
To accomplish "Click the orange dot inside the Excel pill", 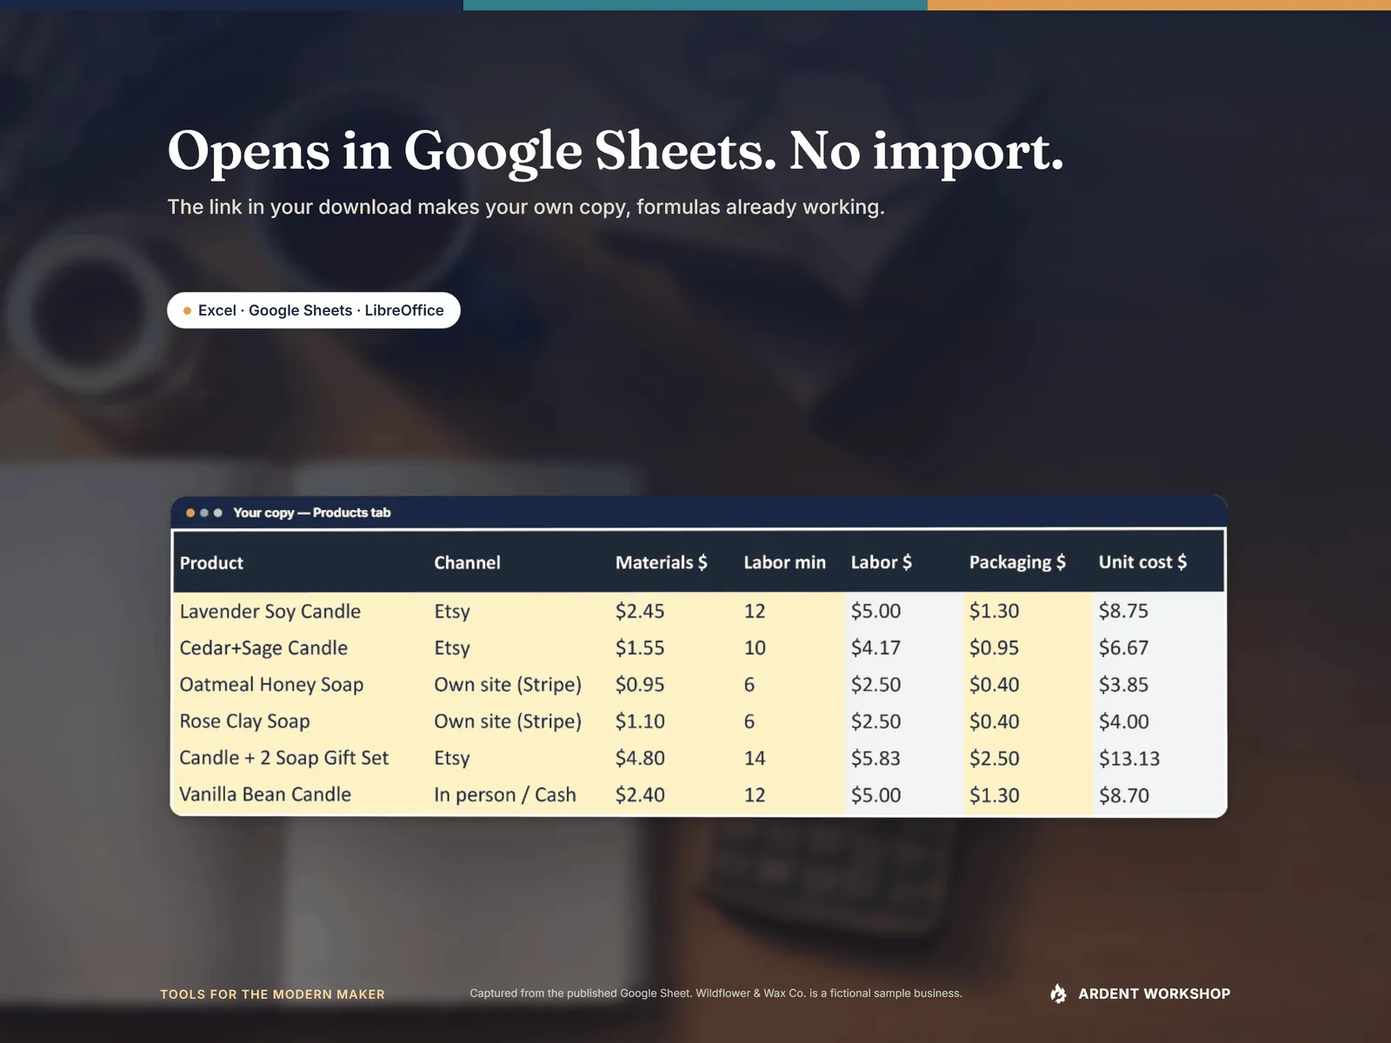I will click(x=187, y=310).
